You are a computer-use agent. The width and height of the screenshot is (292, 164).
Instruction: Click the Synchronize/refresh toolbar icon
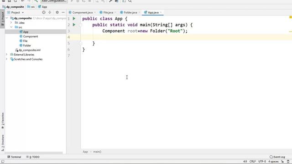[15, 1]
